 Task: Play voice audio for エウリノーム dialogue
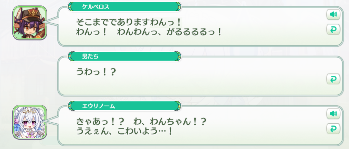pos(333,114)
